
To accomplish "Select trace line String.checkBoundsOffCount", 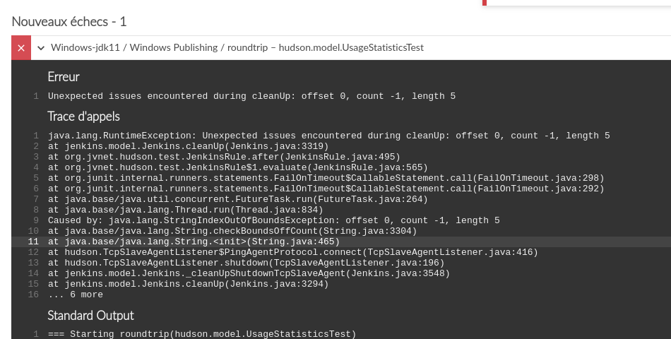I will coord(232,231).
